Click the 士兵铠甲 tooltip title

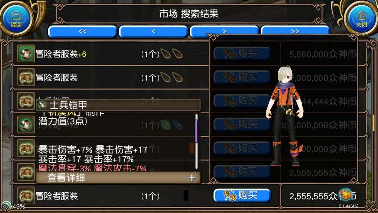coord(68,105)
